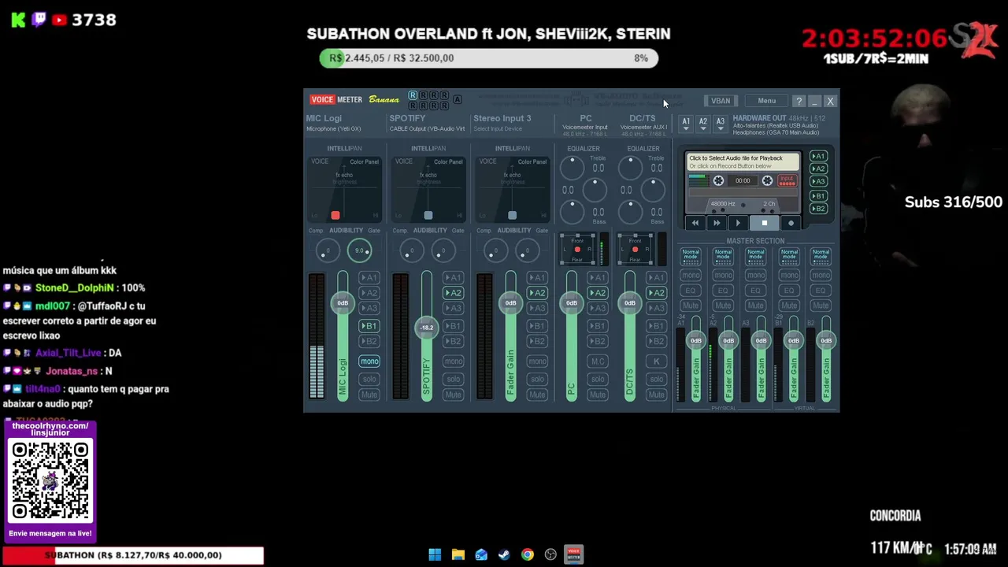The image size is (1008, 567).
Task: Click the A2 master bus fader knob
Action: pos(728,340)
